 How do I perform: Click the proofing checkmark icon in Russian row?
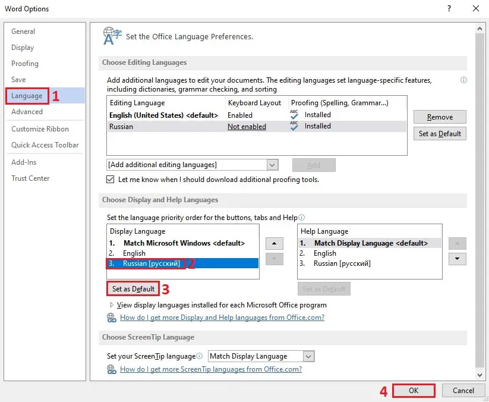click(294, 126)
